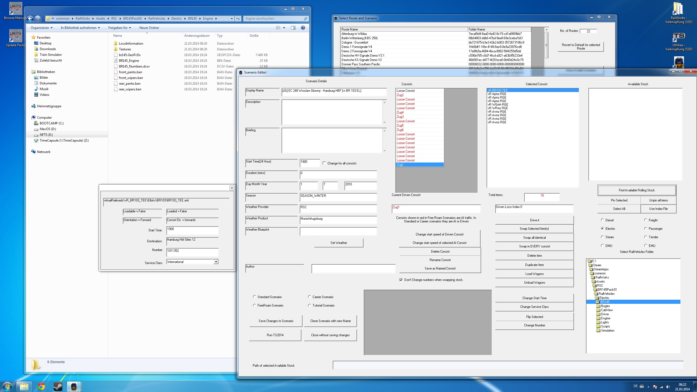This screenshot has height=392, width=697.
Task: Click the Delete Consist button
Action: click(440, 252)
